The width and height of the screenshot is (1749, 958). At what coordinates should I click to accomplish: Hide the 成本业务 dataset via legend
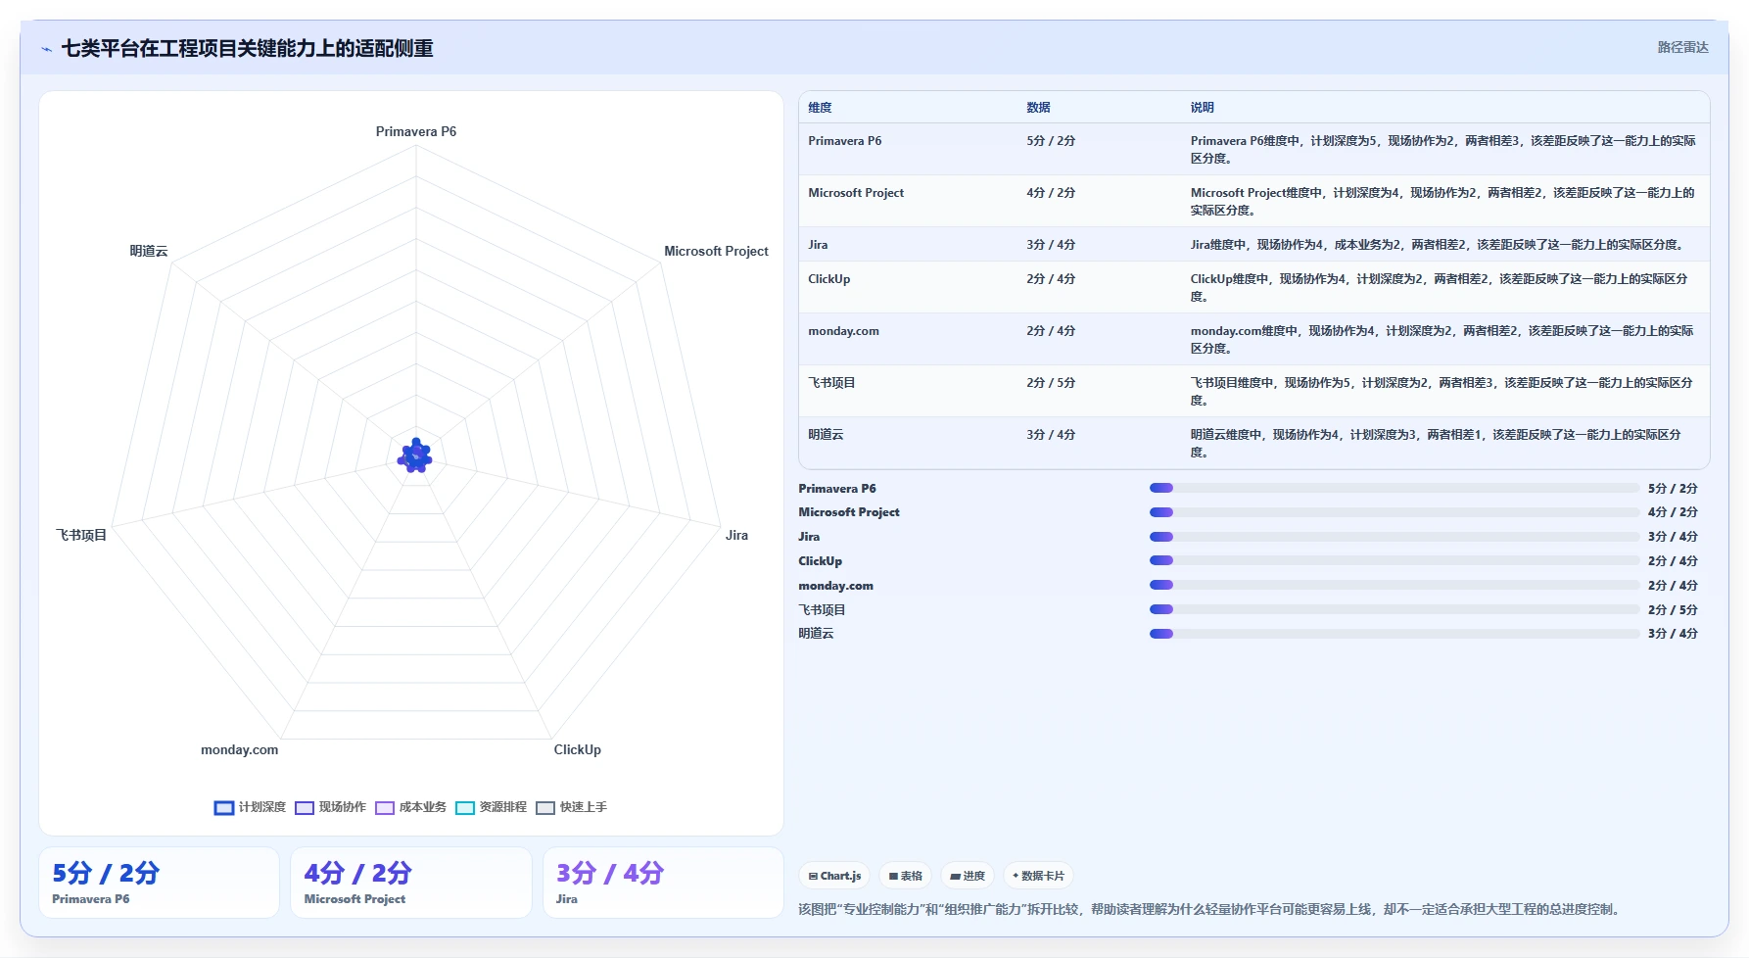tap(410, 807)
